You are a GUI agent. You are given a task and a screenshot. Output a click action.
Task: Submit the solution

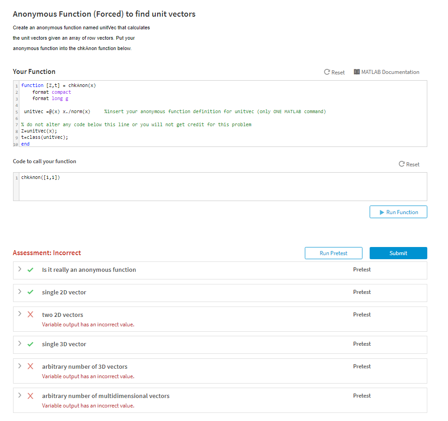tap(398, 253)
